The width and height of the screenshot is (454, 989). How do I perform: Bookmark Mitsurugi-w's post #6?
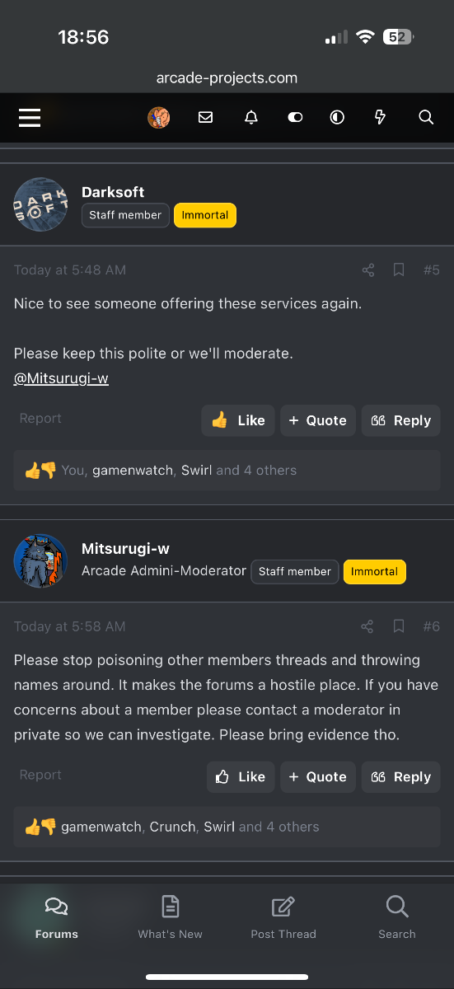[x=399, y=627]
